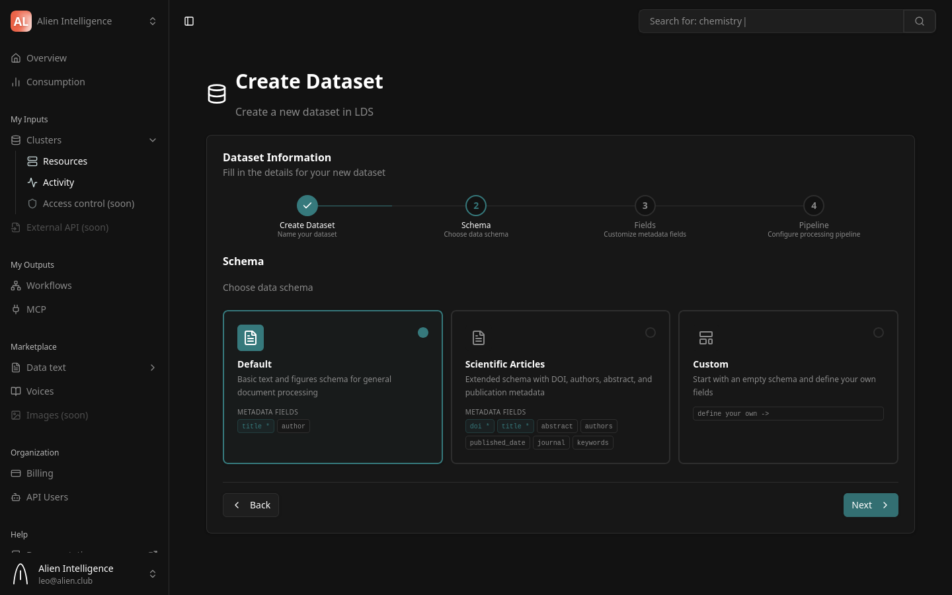Click the Activity waveform icon
This screenshot has height=595, width=952.
32,182
